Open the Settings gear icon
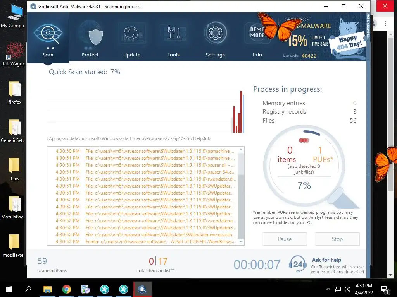 [x=216, y=32]
